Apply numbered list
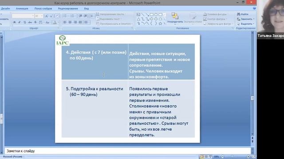Image resolution: width=284 pixels, height=159 pixels. (x=72, y=16)
